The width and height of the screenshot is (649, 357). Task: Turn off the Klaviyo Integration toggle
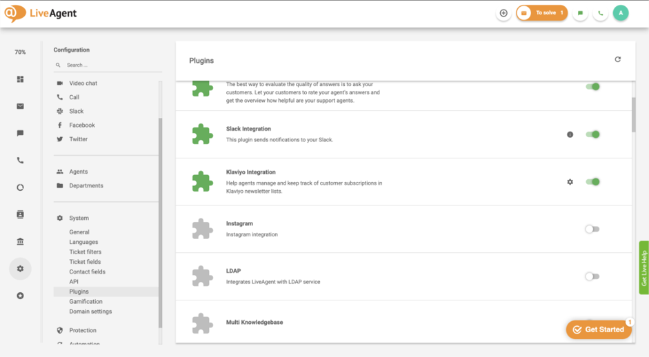tap(592, 182)
